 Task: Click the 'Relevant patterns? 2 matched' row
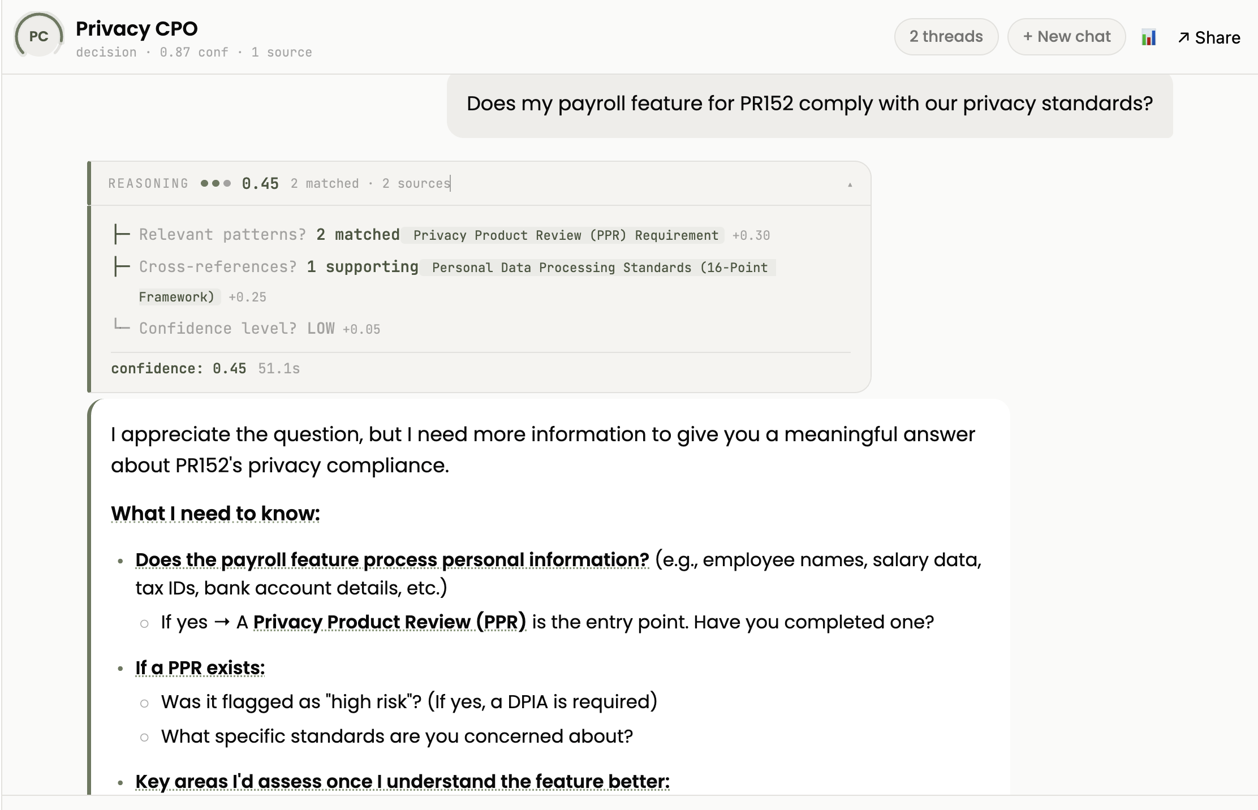pyautogui.click(x=442, y=235)
